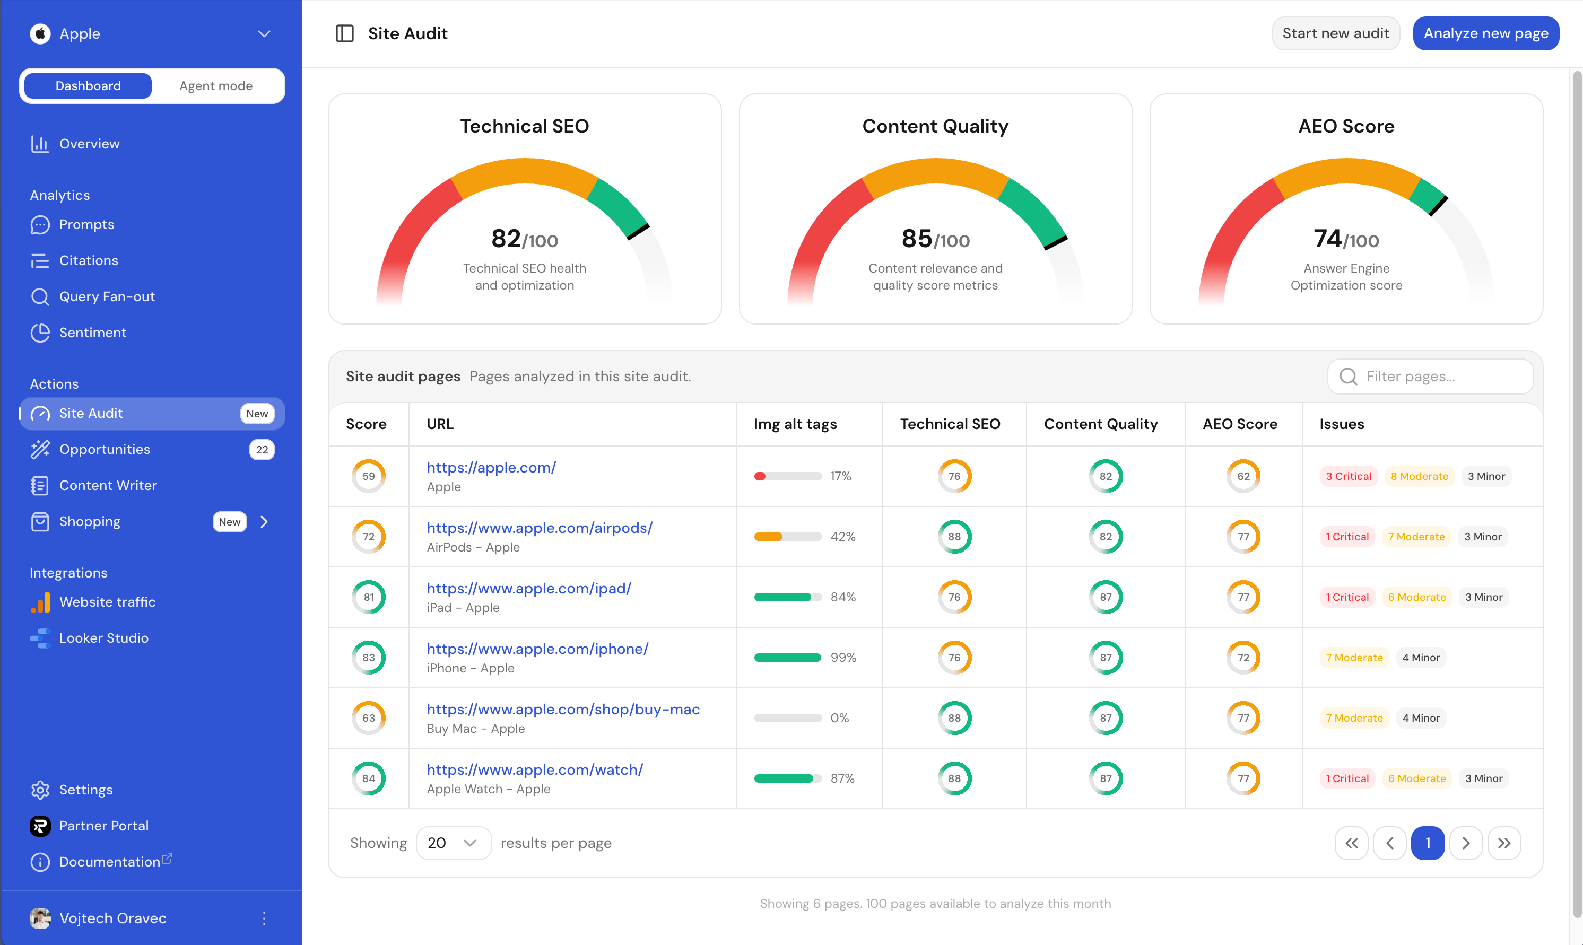Open the results per page dropdown
Viewport: 1583px width, 945px height.
point(453,843)
